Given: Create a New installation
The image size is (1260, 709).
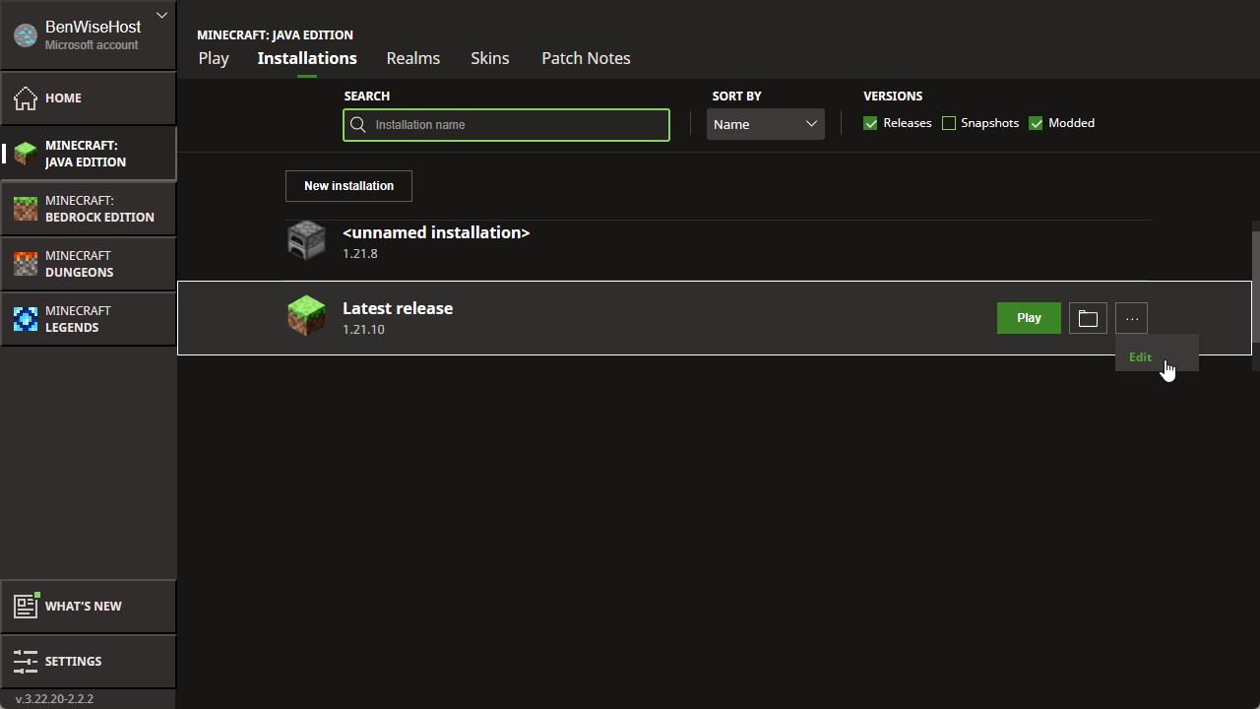Looking at the screenshot, I should [x=348, y=186].
